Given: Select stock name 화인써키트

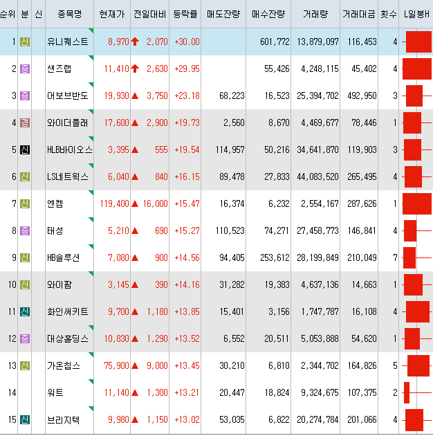Looking at the screenshot, I should tap(68, 311).
